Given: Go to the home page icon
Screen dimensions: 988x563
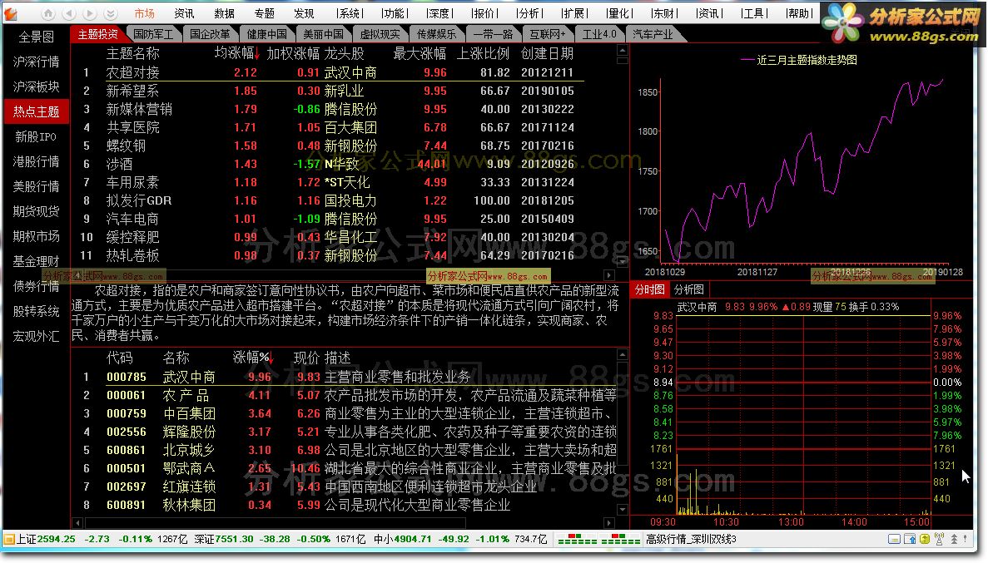Looking at the screenshot, I should click(x=48, y=13).
